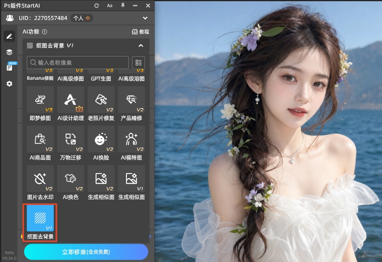
Task: Open the 即梦修图 tool
Action: [x=40, y=100]
